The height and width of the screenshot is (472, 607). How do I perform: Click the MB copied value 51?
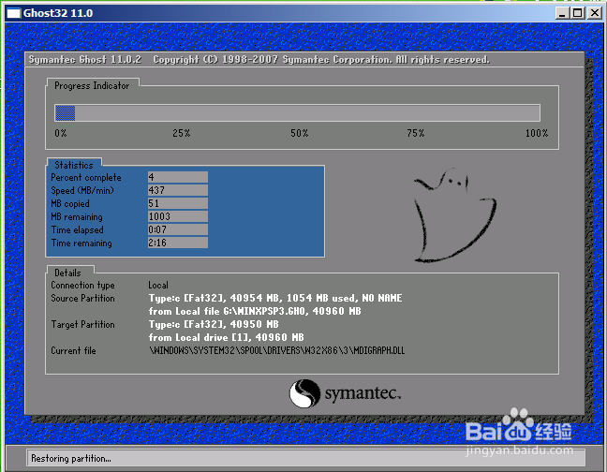(178, 203)
